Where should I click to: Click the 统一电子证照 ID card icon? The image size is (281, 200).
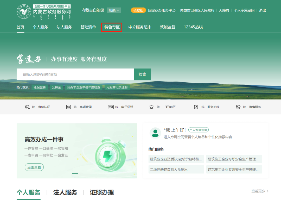click(x=111, y=107)
